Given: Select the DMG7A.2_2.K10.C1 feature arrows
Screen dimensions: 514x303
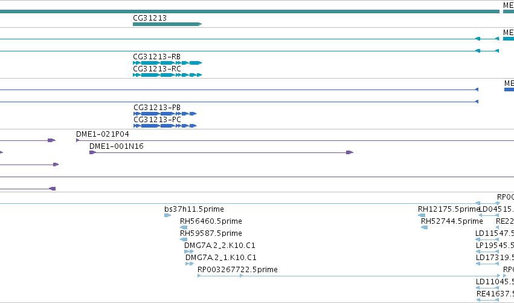Looking at the screenshot, I should point(189,252).
